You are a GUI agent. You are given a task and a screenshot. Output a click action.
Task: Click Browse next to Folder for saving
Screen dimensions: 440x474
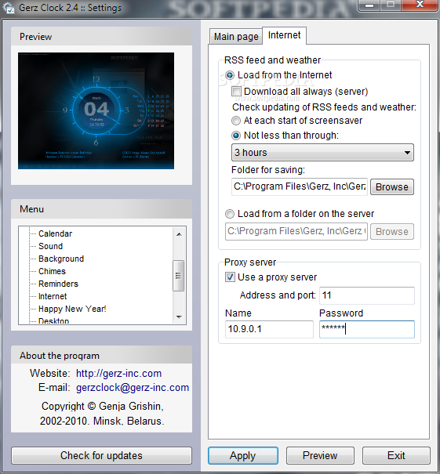392,187
